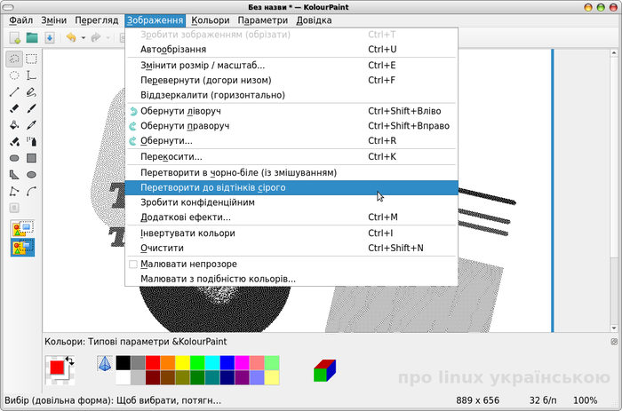
Task: Select the eraser tool
Action: tap(14, 108)
